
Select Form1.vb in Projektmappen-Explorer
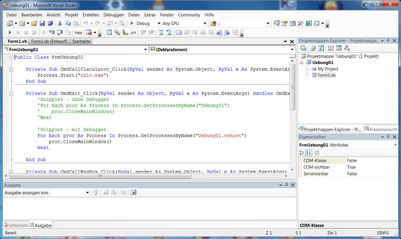point(327,75)
